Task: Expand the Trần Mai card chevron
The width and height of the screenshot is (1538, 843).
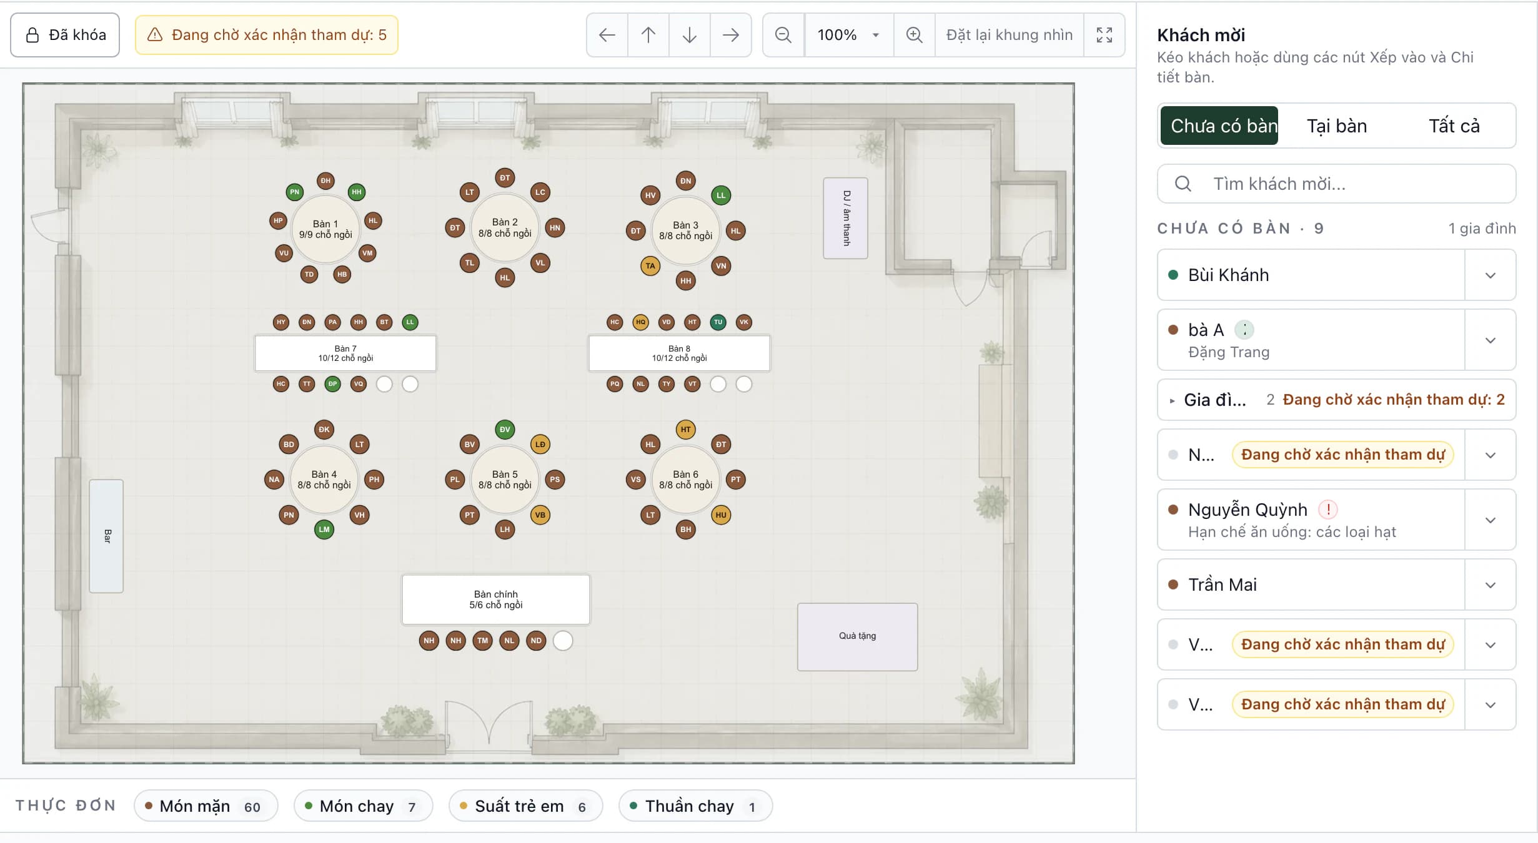Action: [1491, 585]
